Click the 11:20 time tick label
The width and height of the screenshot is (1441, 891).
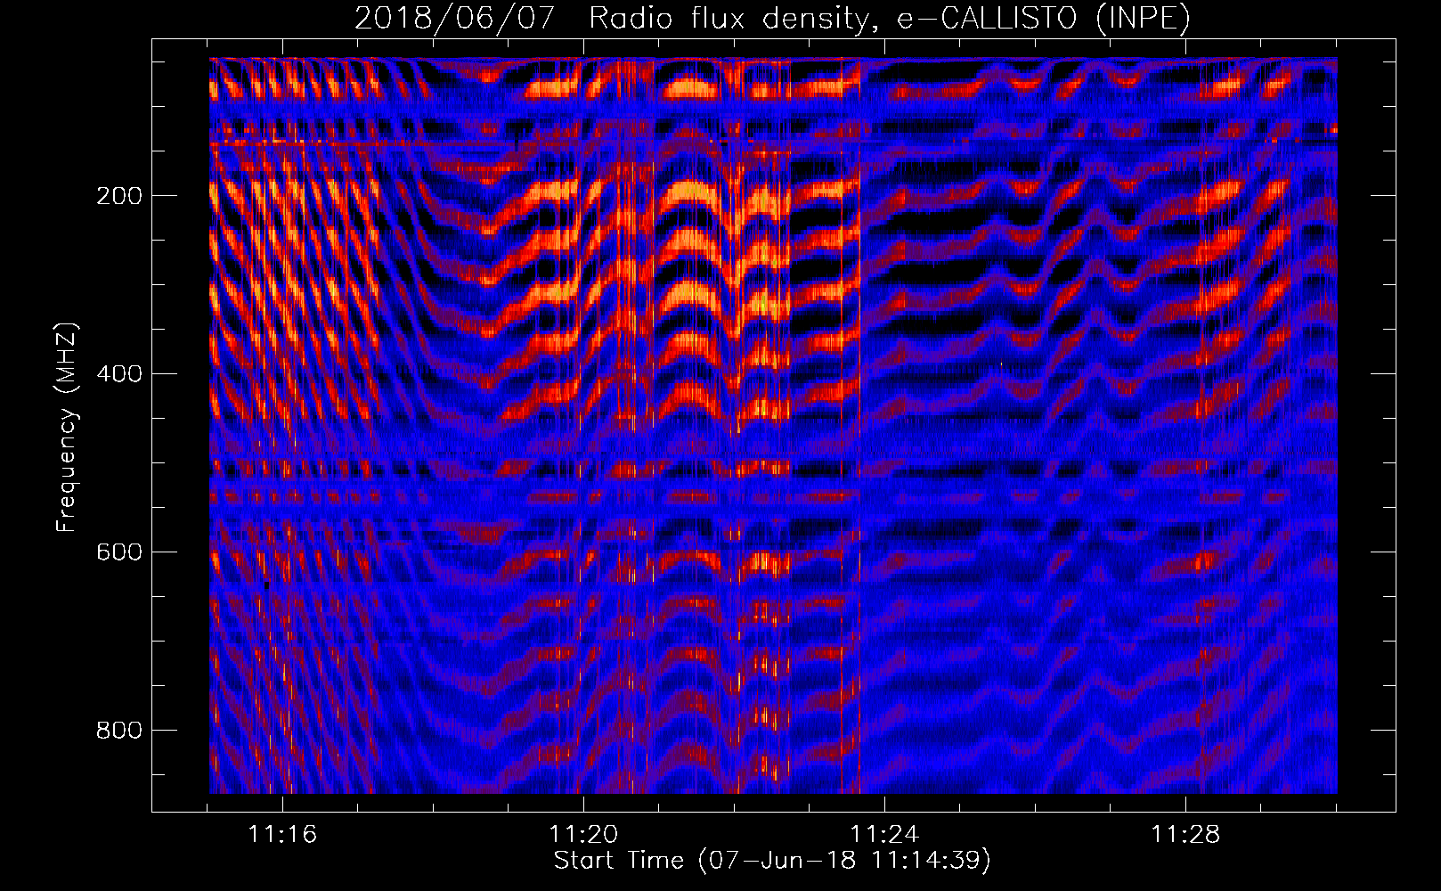[584, 835]
